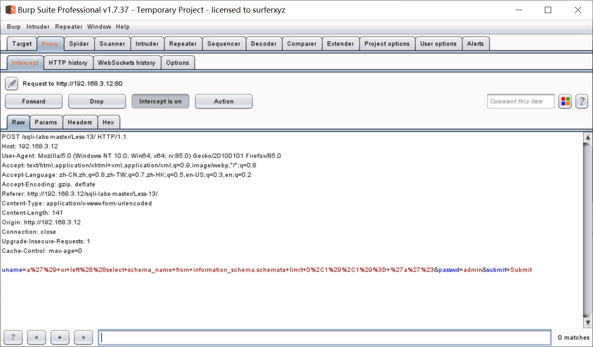This screenshot has height=347, width=593.
Task: Click the Cache-Control: max-age=0 line
Action: coord(42,251)
